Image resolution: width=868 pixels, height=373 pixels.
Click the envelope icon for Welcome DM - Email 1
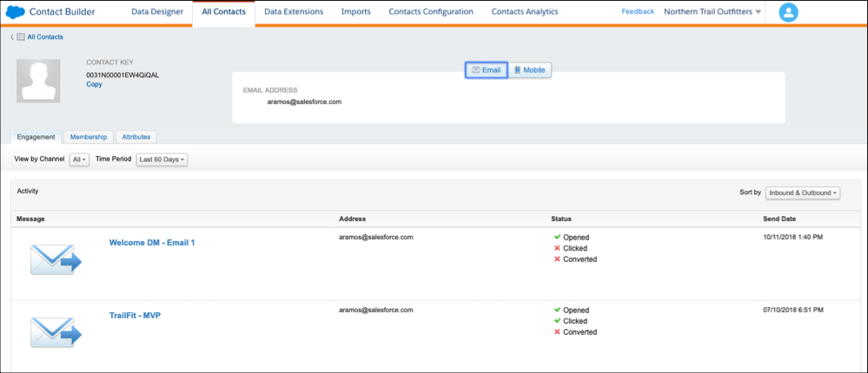(x=56, y=259)
